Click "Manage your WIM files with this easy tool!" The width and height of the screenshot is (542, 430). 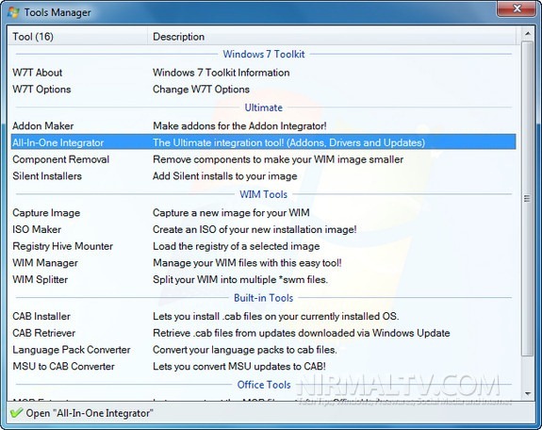[x=247, y=263]
